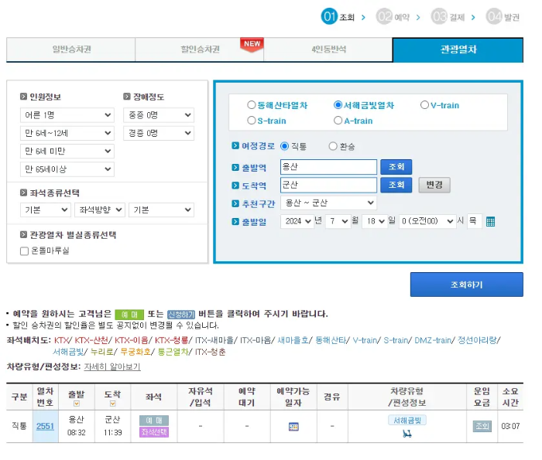This screenshot has height=460, width=542.
Task: Open 좌석방향 seat direction dropdown
Action: [x=100, y=210]
